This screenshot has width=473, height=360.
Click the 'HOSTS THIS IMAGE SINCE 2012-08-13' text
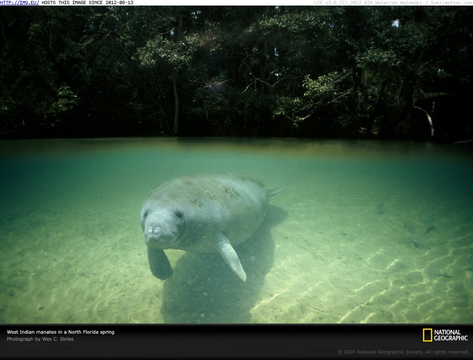pyautogui.click(x=87, y=3)
